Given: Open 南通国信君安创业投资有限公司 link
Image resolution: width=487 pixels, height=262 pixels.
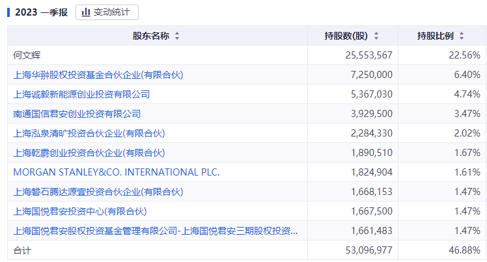Looking at the screenshot, I should pos(77,114).
